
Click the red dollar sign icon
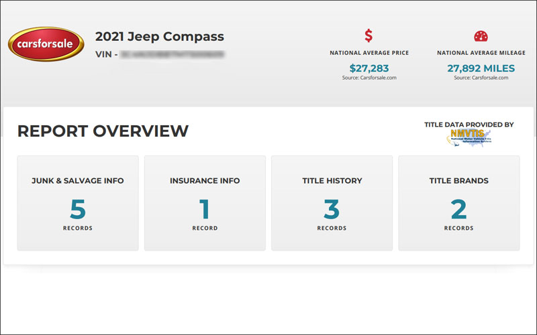(x=369, y=36)
